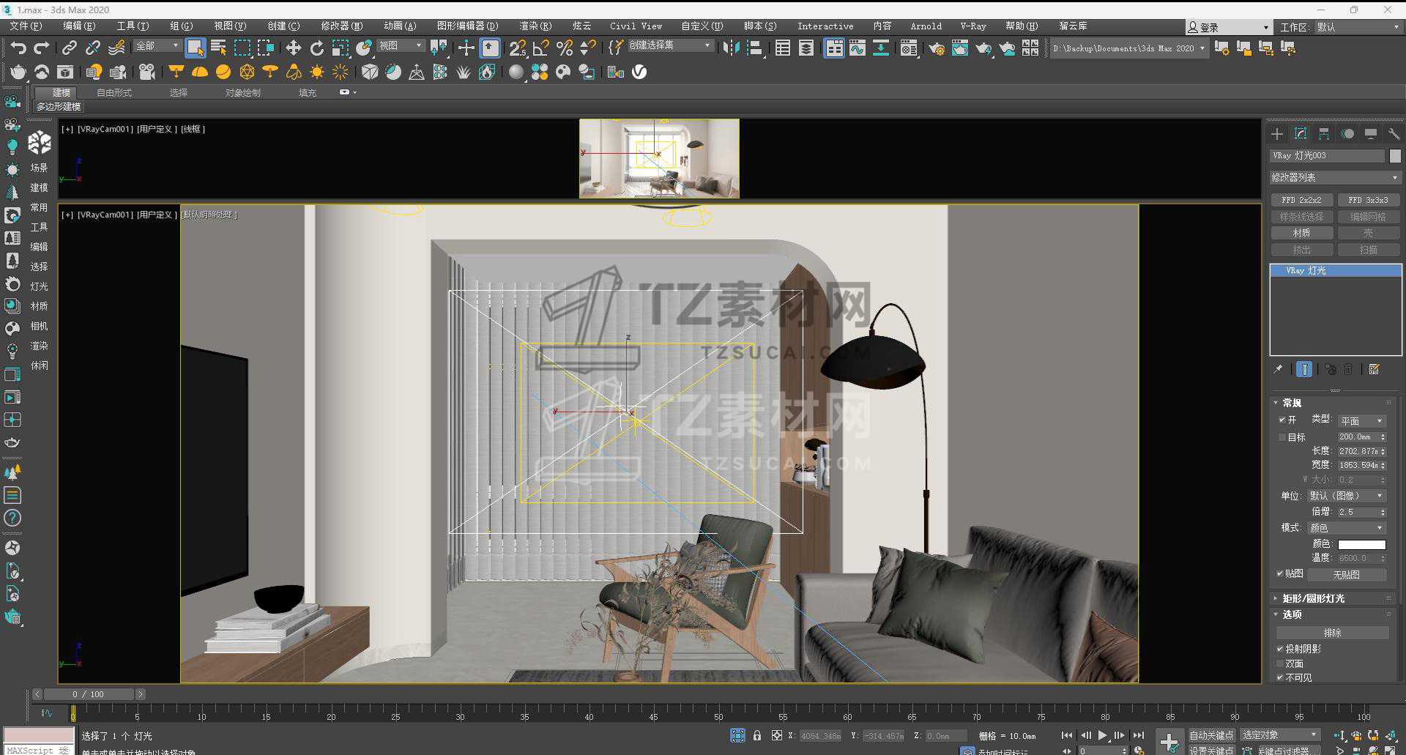This screenshot has width=1406, height=755.
Task: Open the 渲染(R) menu
Action: (535, 26)
